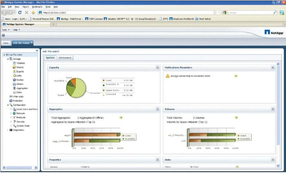Open Personal Finance Soft bookmark

[x=42, y=19]
